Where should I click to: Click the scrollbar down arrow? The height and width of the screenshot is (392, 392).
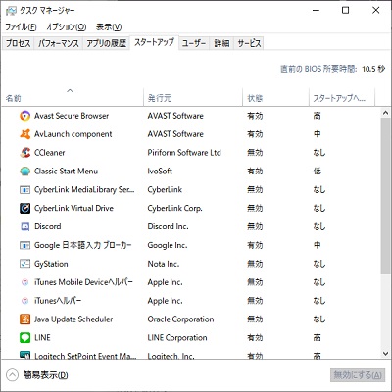click(x=385, y=353)
